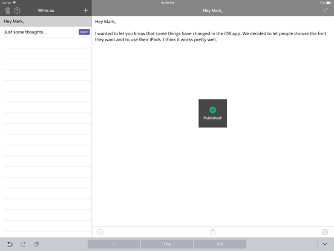334x251 pixels.
Task: Undo the last edit
Action: click(10, 244)
